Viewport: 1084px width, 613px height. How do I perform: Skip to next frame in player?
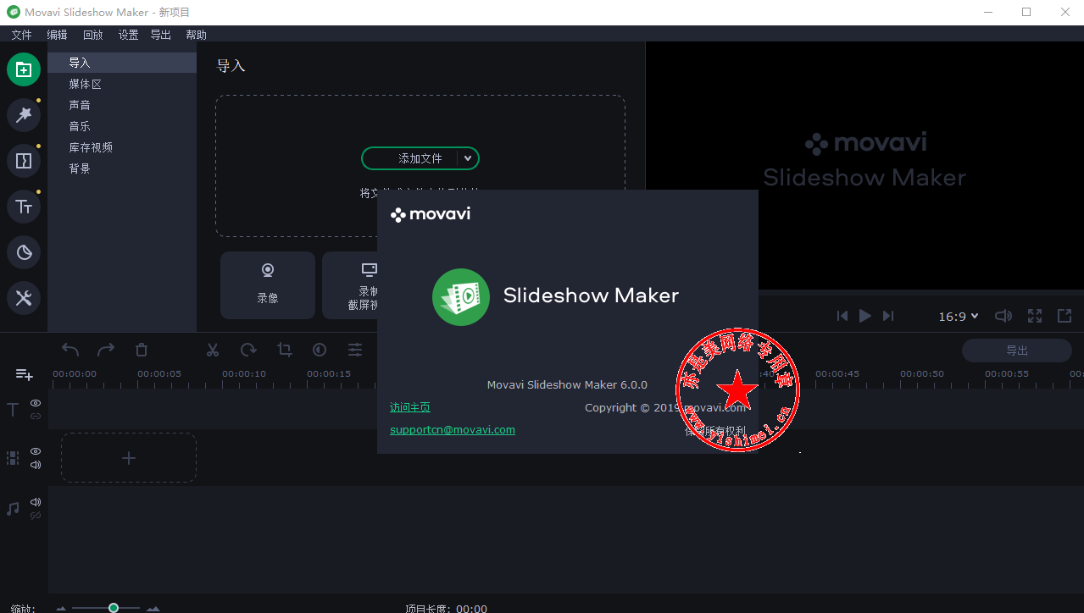click(x=888, y=316)
